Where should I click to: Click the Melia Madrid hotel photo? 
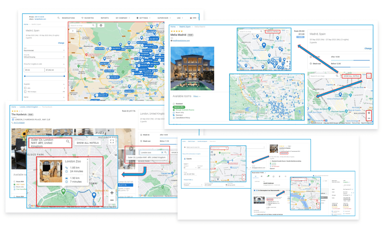(x=192, y=68)
